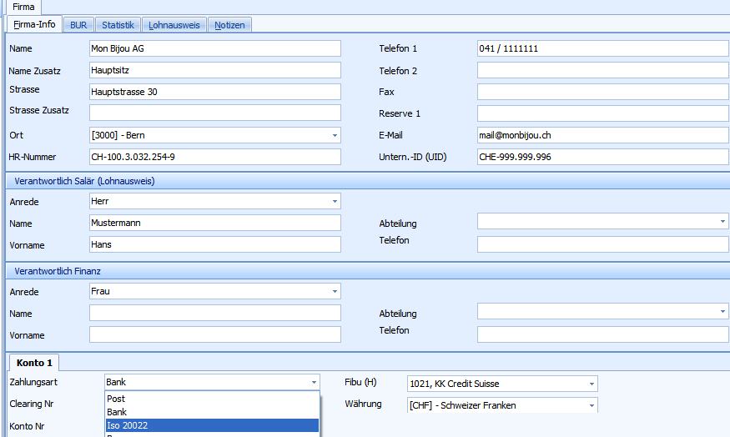Click the empty Fax input field
Screen dimensions: 730x437
click(602, 92)
